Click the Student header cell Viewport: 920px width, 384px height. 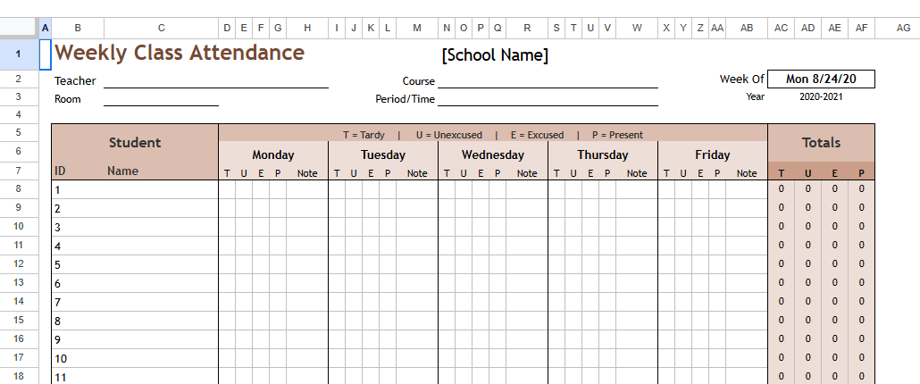pos(135,143)
